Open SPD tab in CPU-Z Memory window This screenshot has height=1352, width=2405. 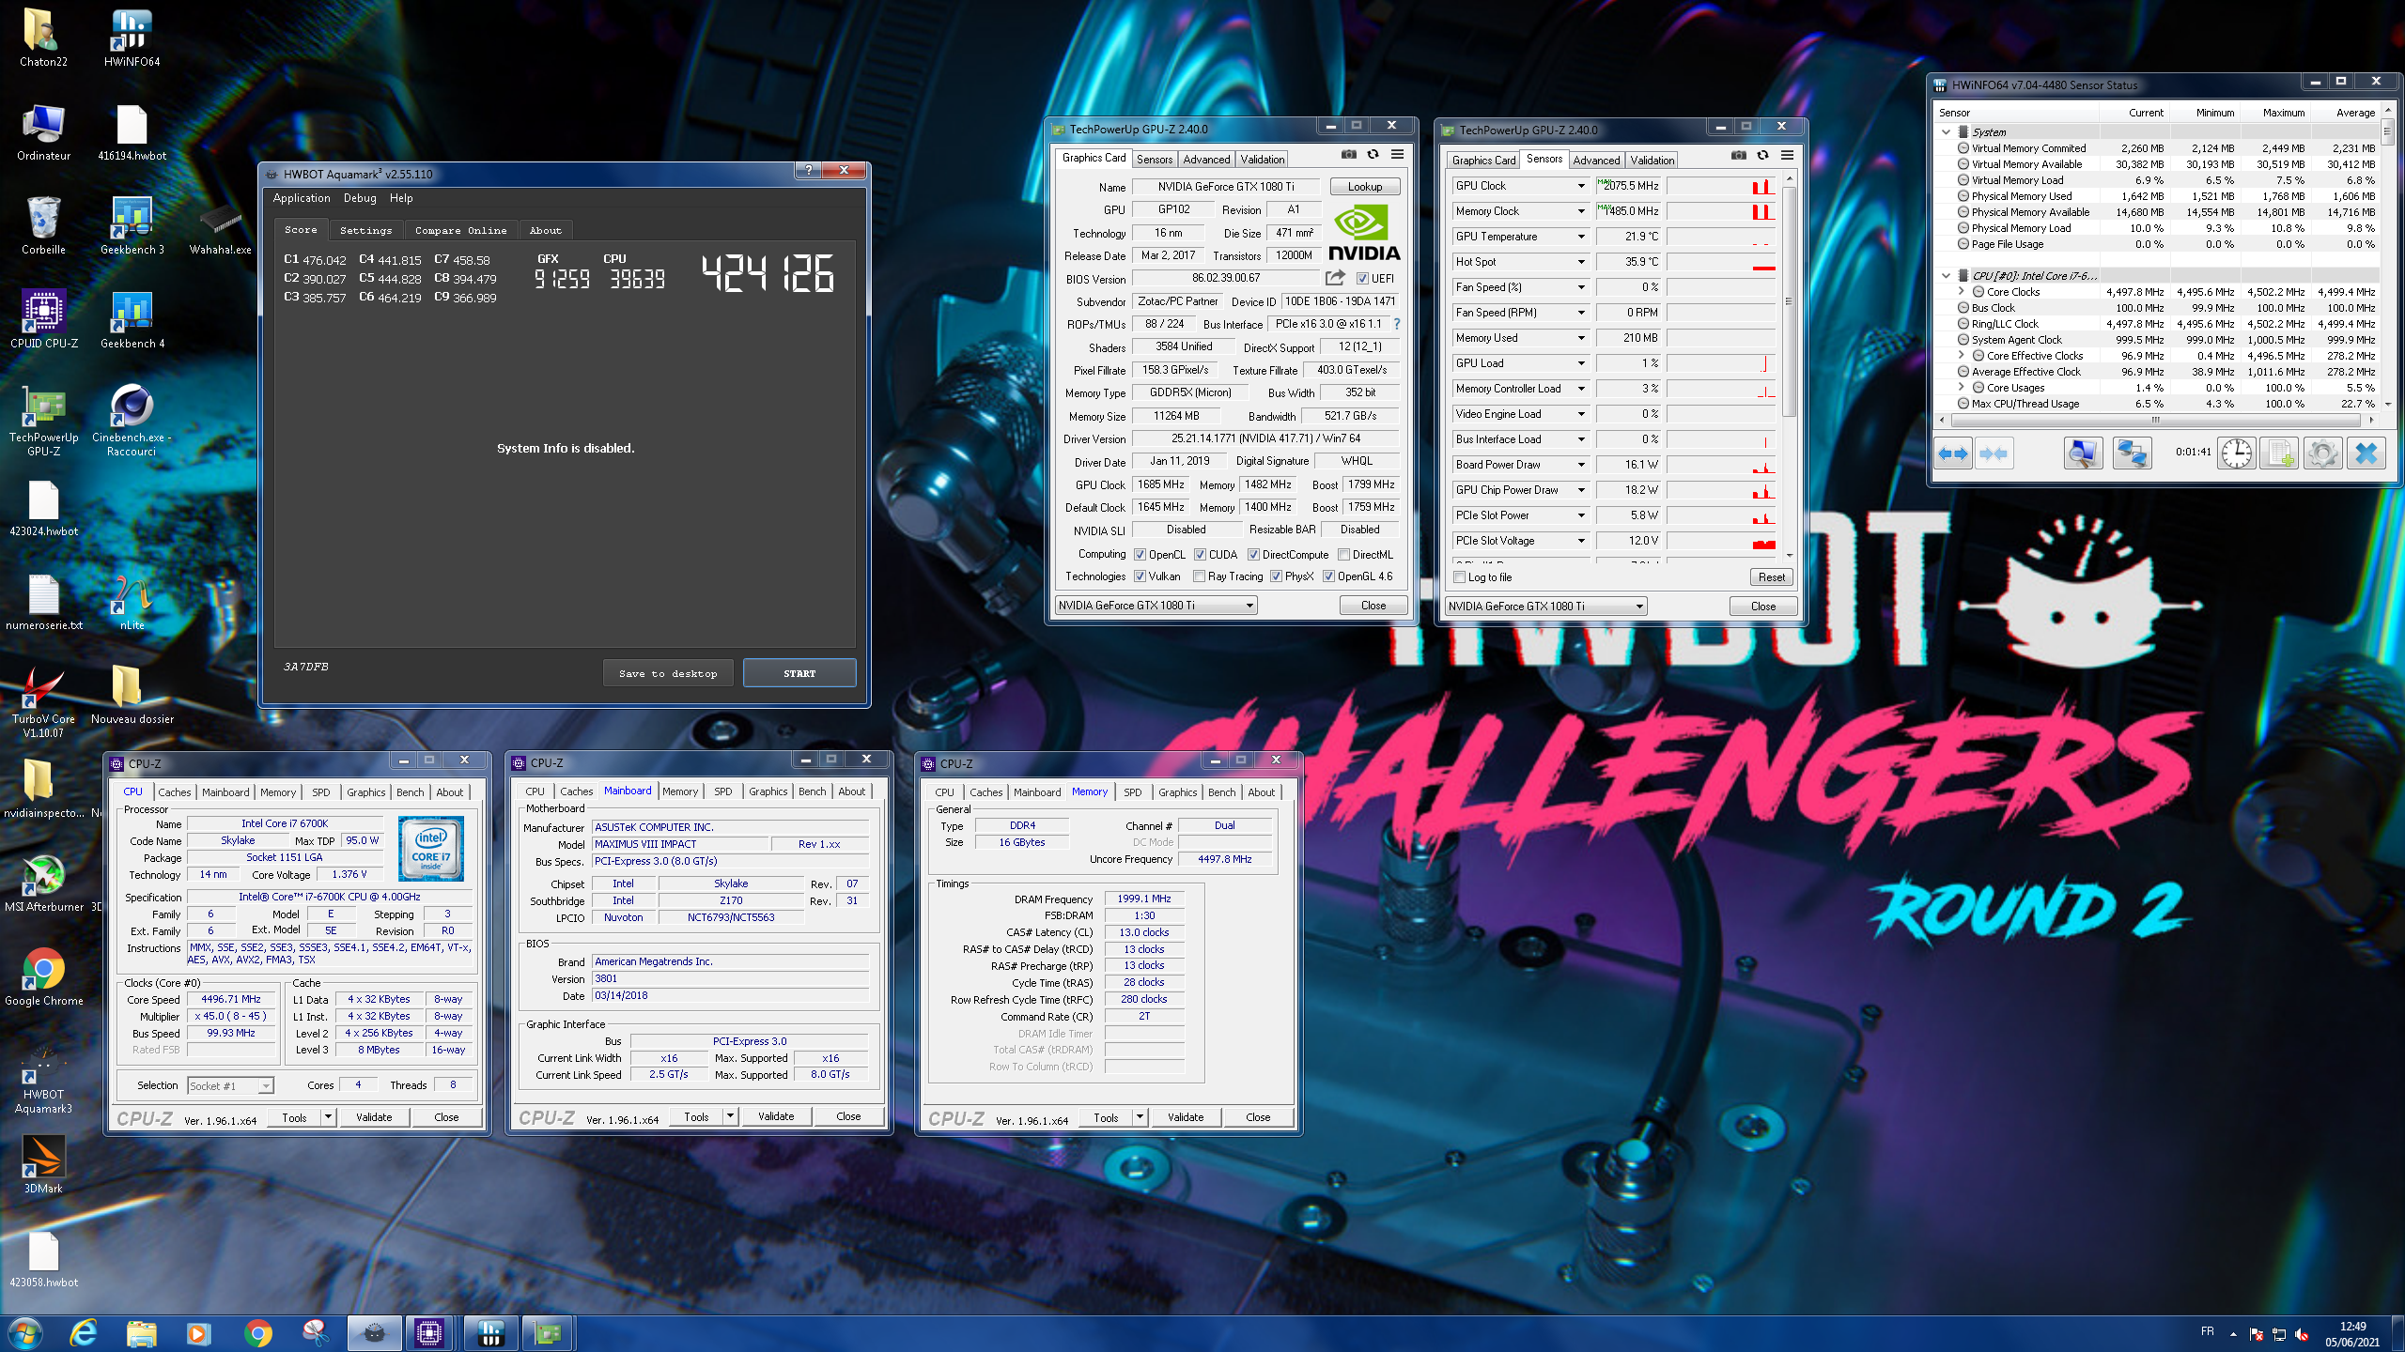[x=1132, y=792]
